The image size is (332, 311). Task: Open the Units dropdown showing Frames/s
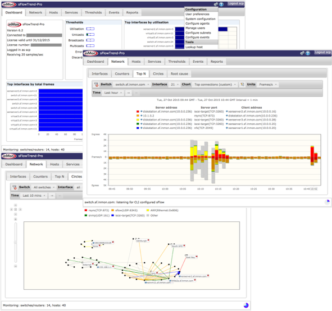click(x=267, y=85)
